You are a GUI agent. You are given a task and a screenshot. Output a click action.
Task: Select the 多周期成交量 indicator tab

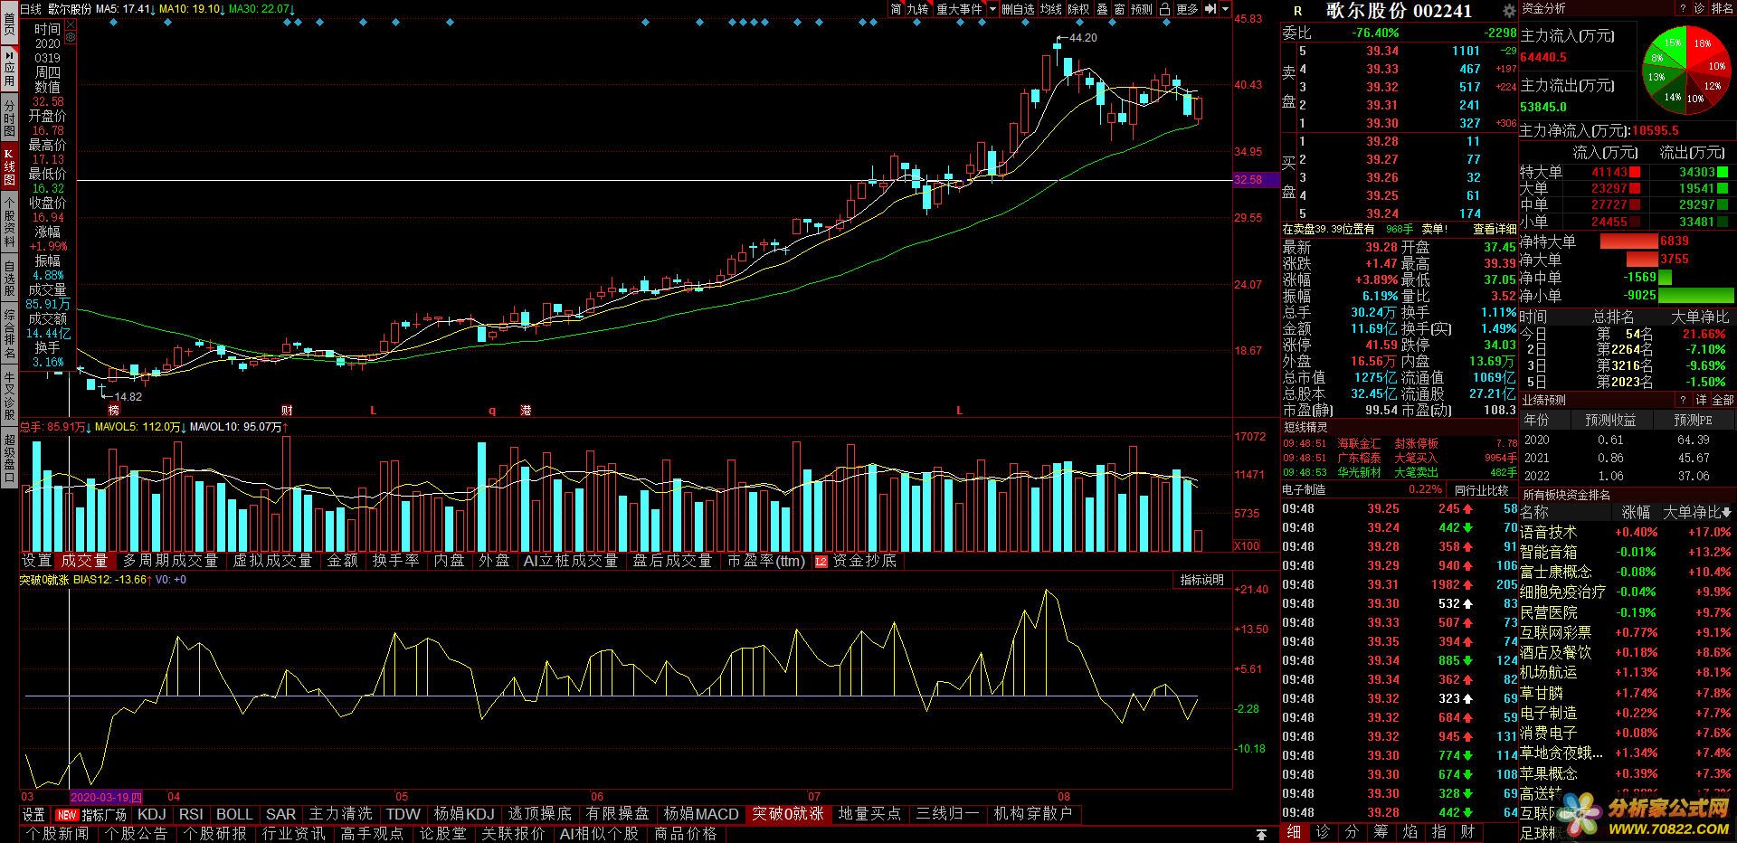[x=171, y=561]
